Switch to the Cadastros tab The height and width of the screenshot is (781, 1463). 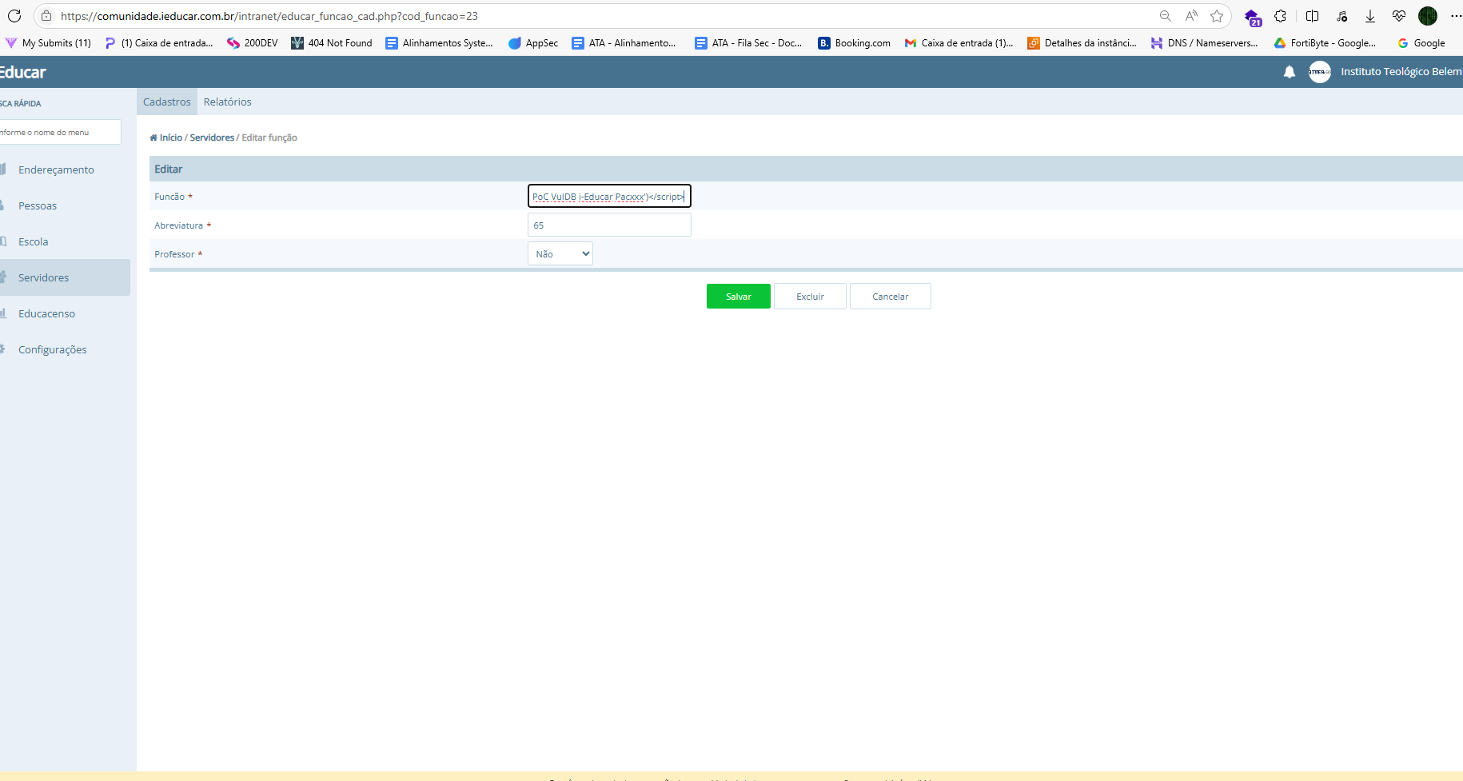pyautogui.click(x=167, y=102)
